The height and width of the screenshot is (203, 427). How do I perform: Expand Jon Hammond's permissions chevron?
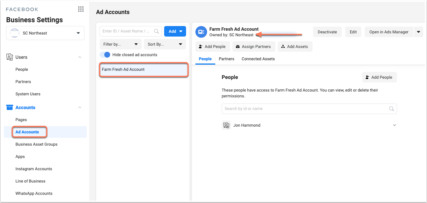(395, 125)
